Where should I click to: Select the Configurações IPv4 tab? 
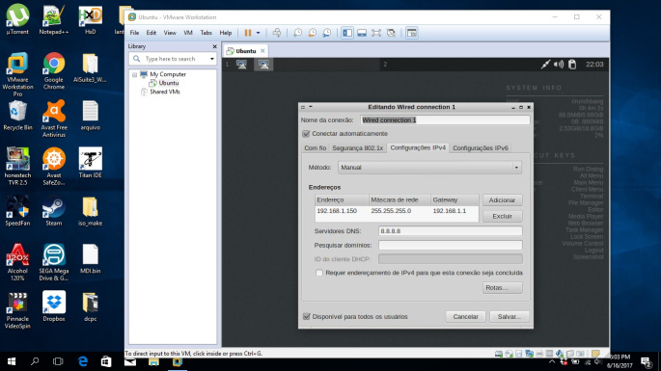coord(418,147)
